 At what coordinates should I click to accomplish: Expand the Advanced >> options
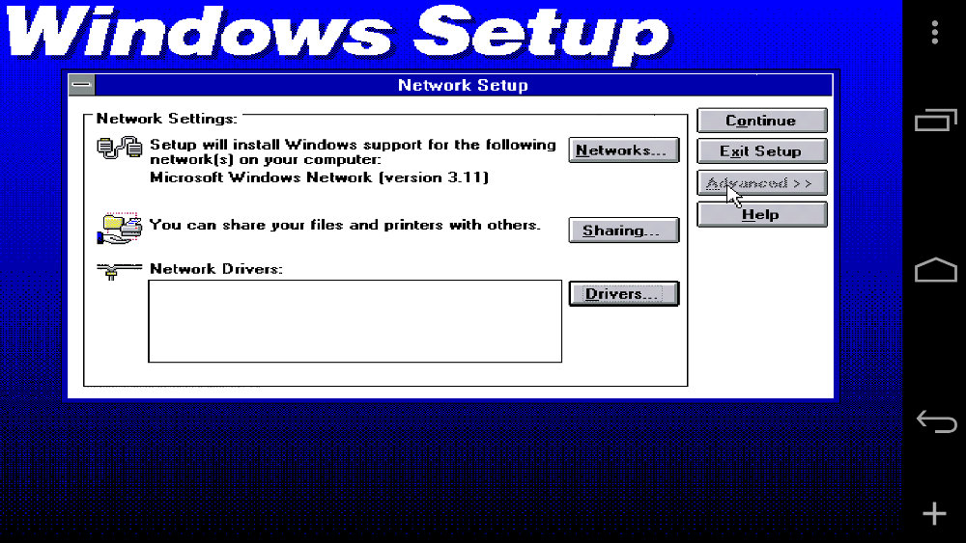pyautogui.click(x=761, y=183)
